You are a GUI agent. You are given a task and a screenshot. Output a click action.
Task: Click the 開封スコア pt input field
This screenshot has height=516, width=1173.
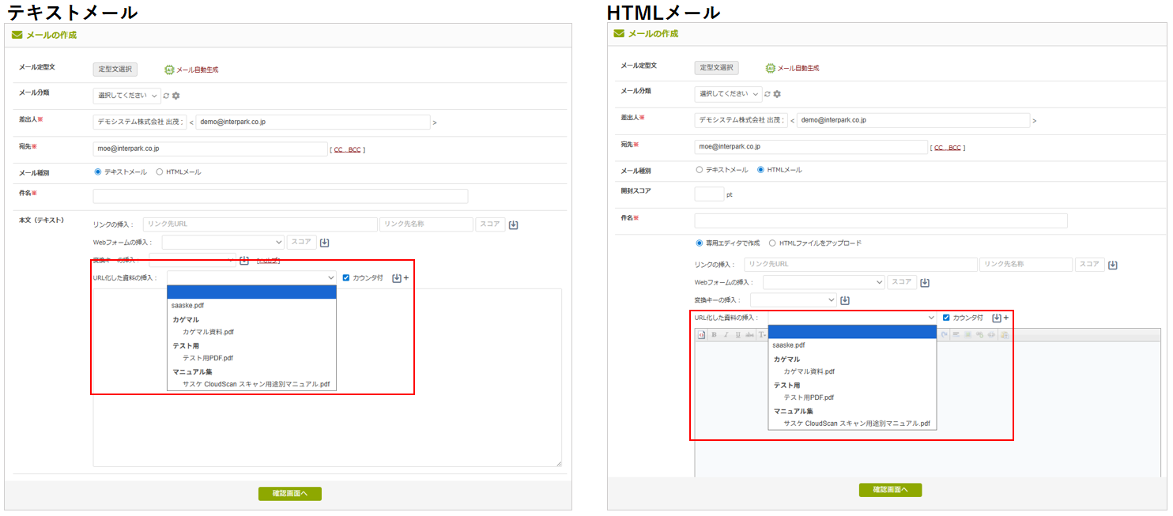[709, 194]
